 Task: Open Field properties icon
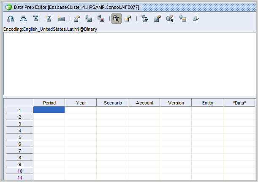(77, 19)
